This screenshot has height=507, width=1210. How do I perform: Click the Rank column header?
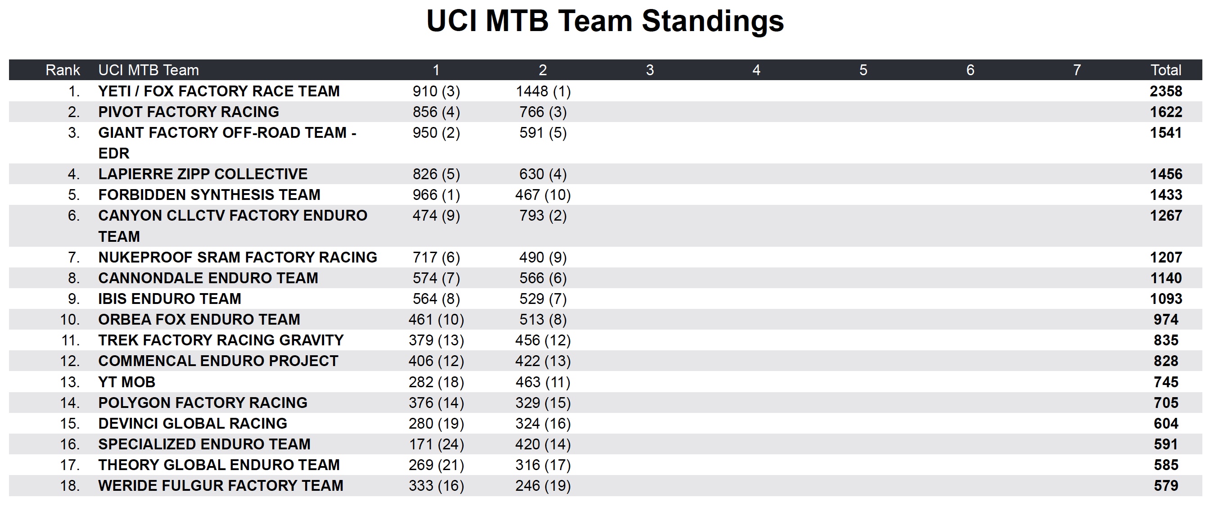tap(63, 70)
